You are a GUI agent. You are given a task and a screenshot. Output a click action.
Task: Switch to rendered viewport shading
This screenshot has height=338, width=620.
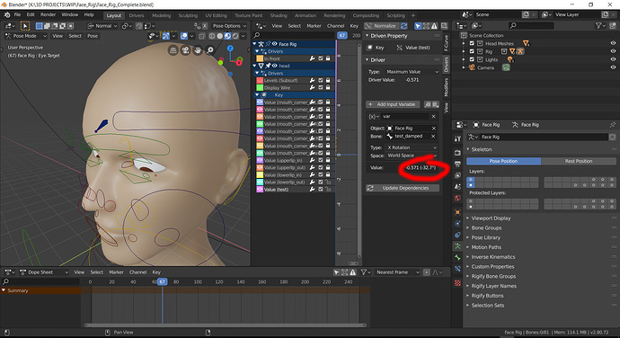pos(235,36)
